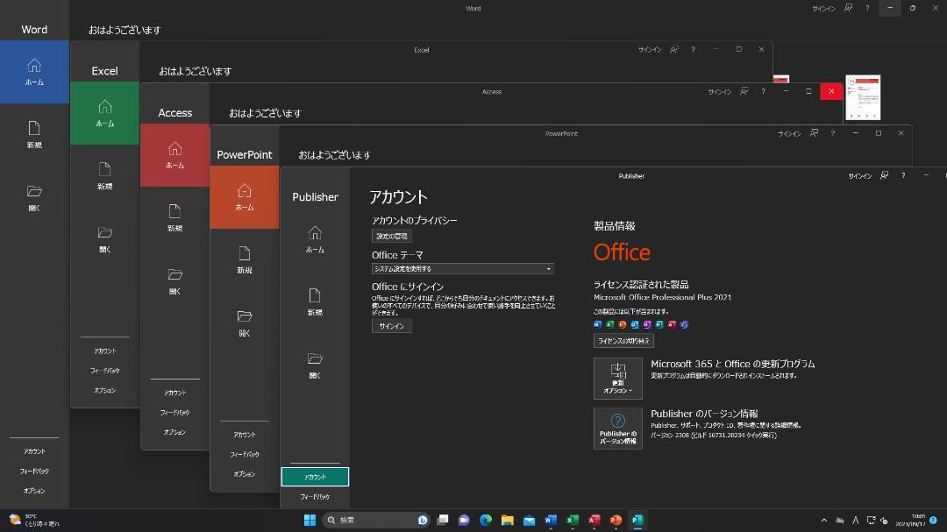This screenshot has height=532, width=947.
Task: Select New (新規) in the Access sidebar
Action: [174, 218]
